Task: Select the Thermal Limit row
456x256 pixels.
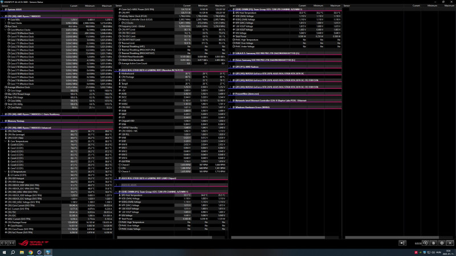Action: click(171, 43)
